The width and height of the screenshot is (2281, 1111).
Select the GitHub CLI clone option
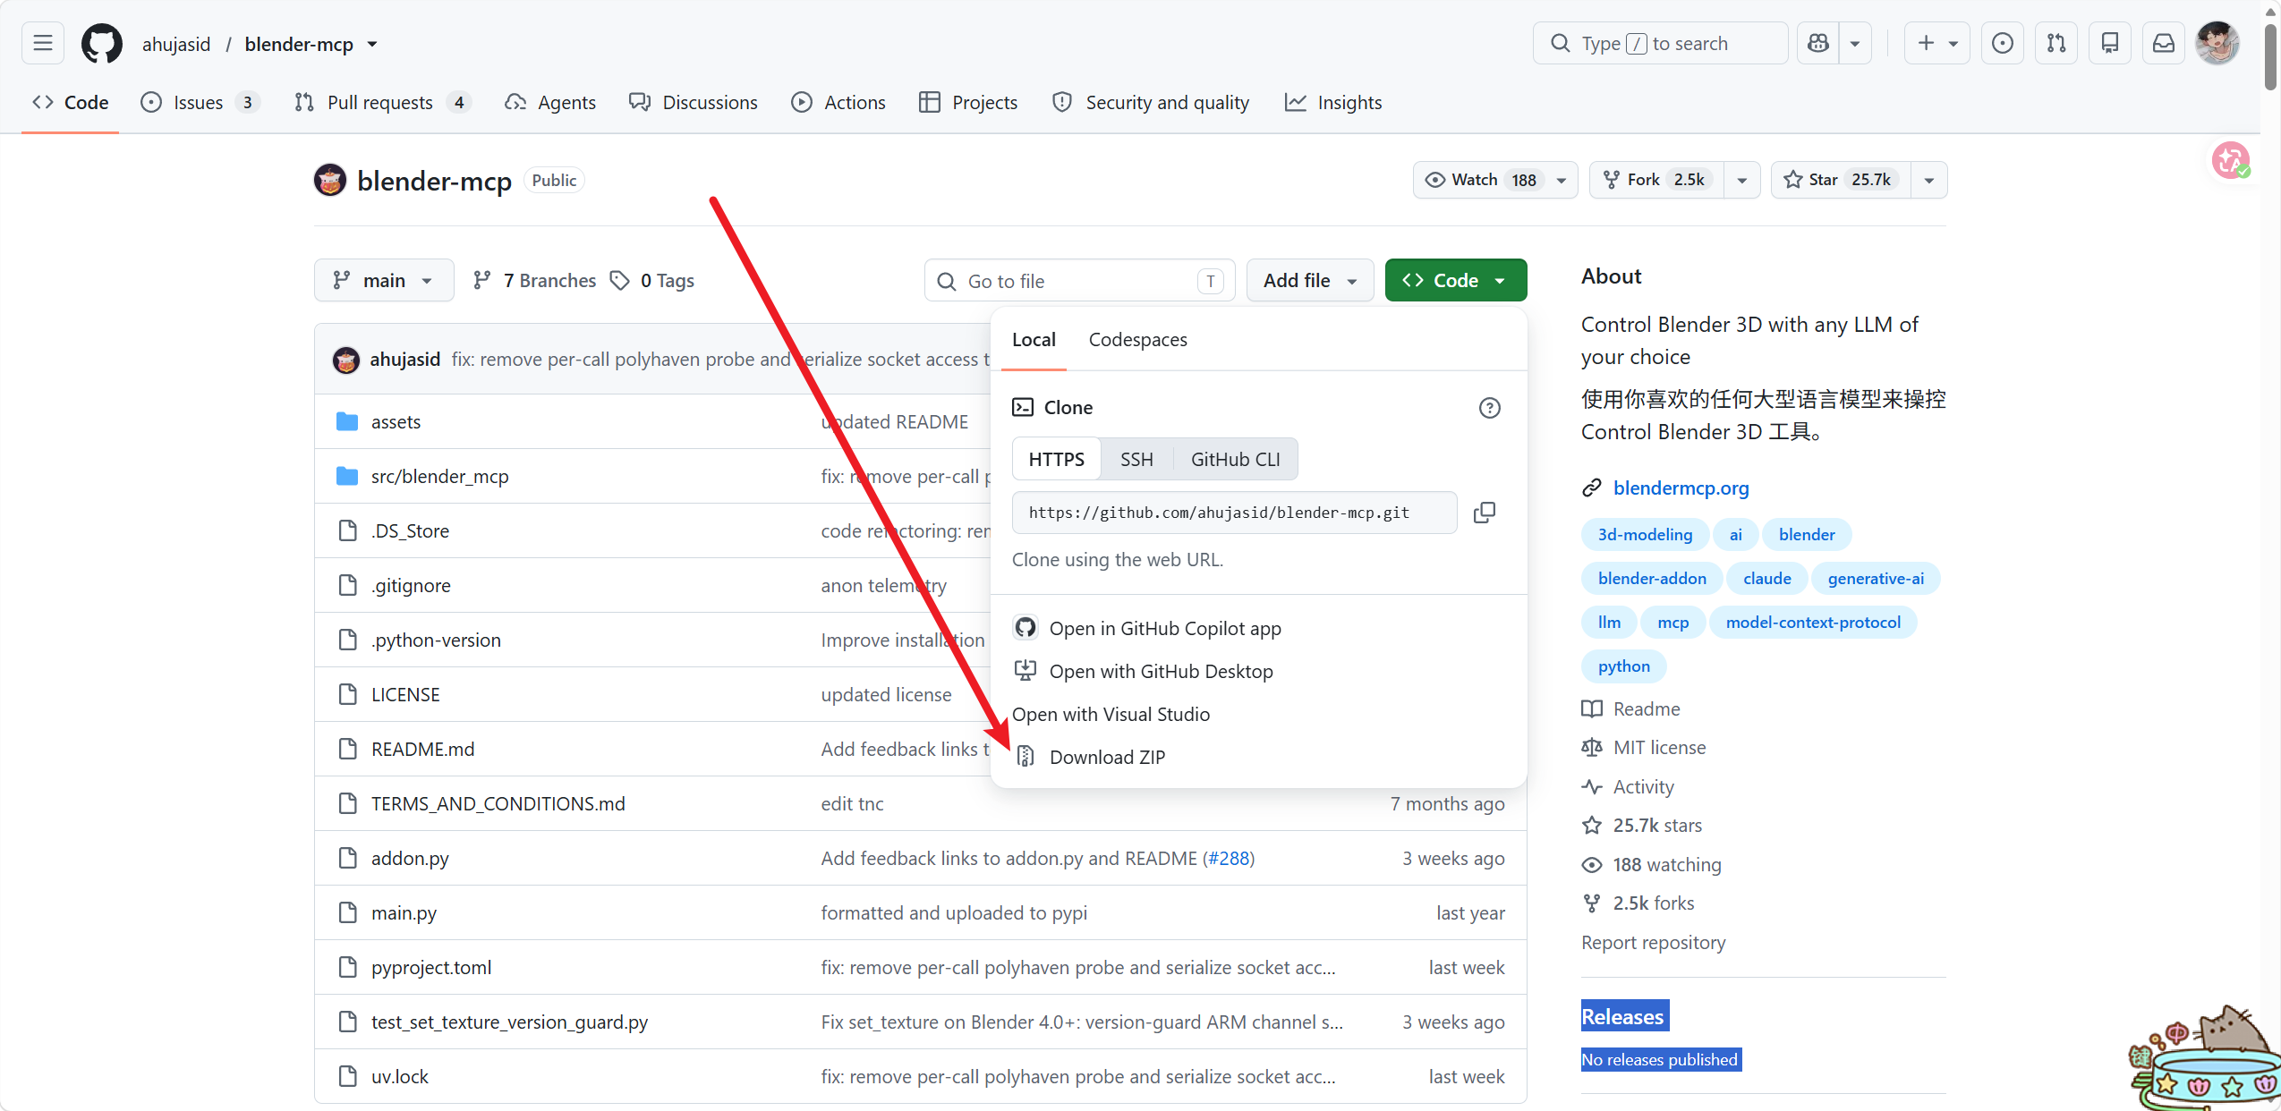[x=1235, y=459]
